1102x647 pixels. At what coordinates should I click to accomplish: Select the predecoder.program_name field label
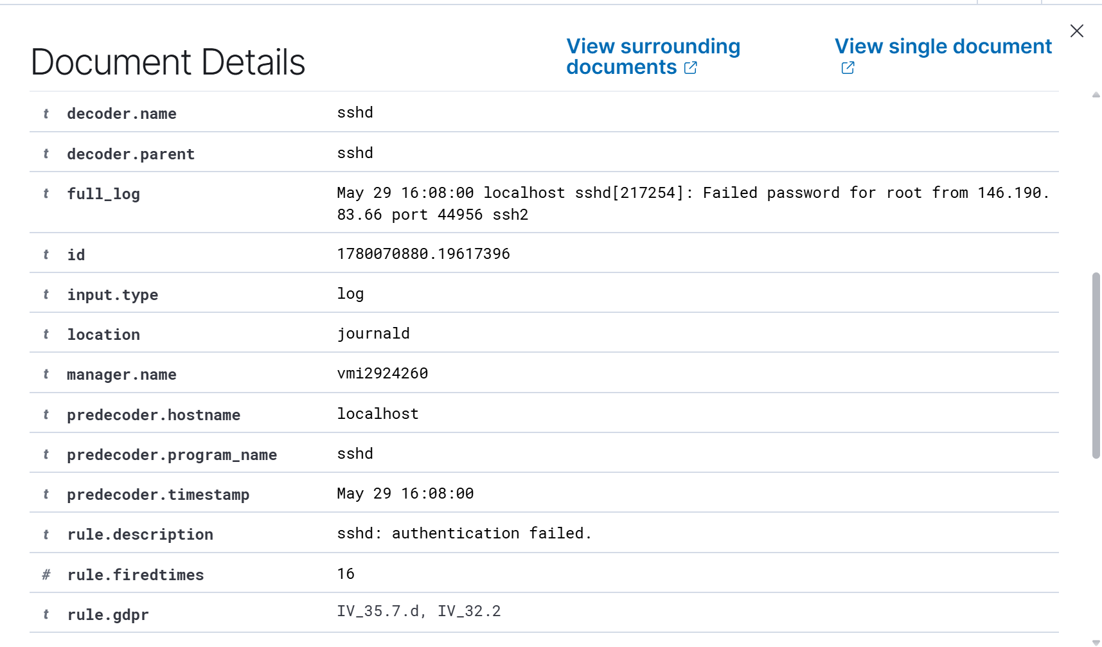[172, 455]
